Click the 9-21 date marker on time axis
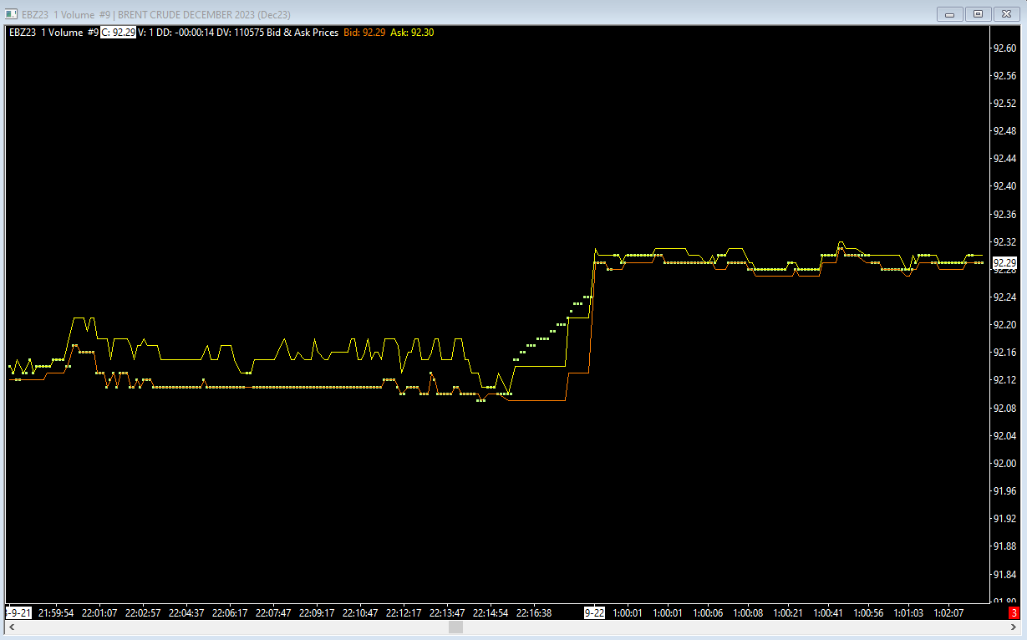The height and width of the screenshot is (640, 1027). click(19, 612)
